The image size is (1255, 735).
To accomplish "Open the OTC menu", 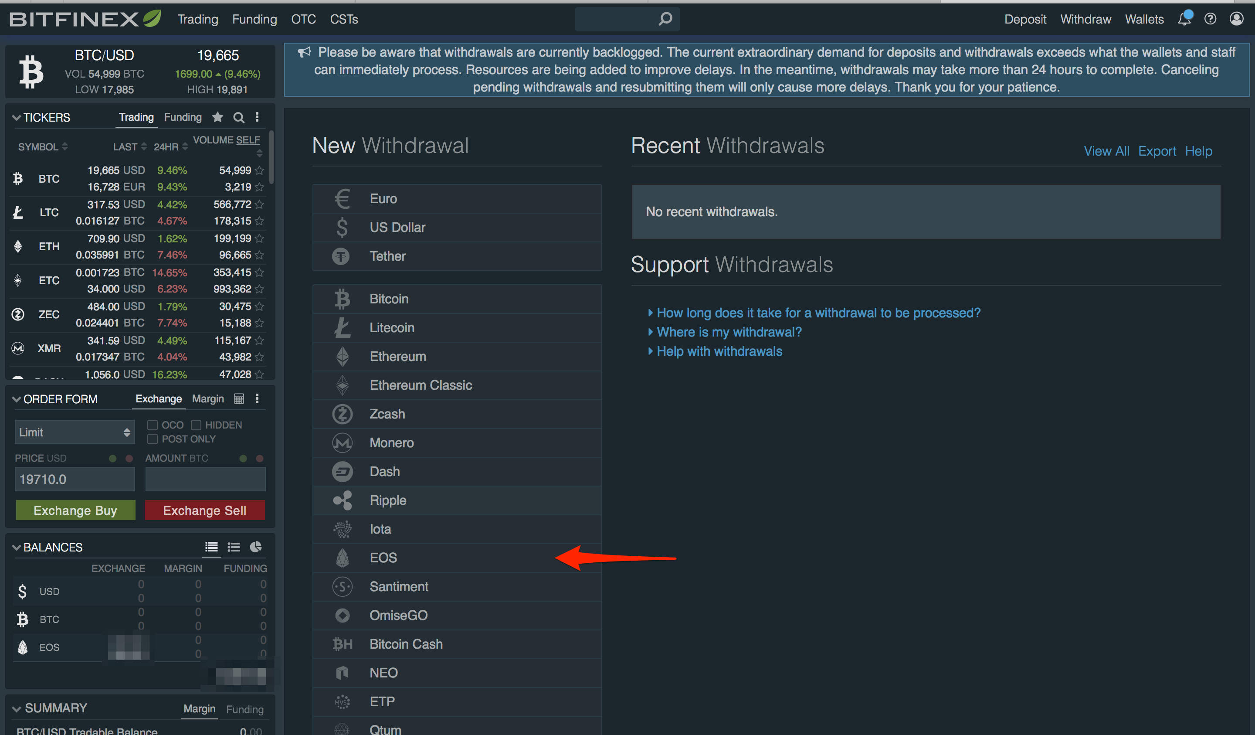I will click(303, 19).
